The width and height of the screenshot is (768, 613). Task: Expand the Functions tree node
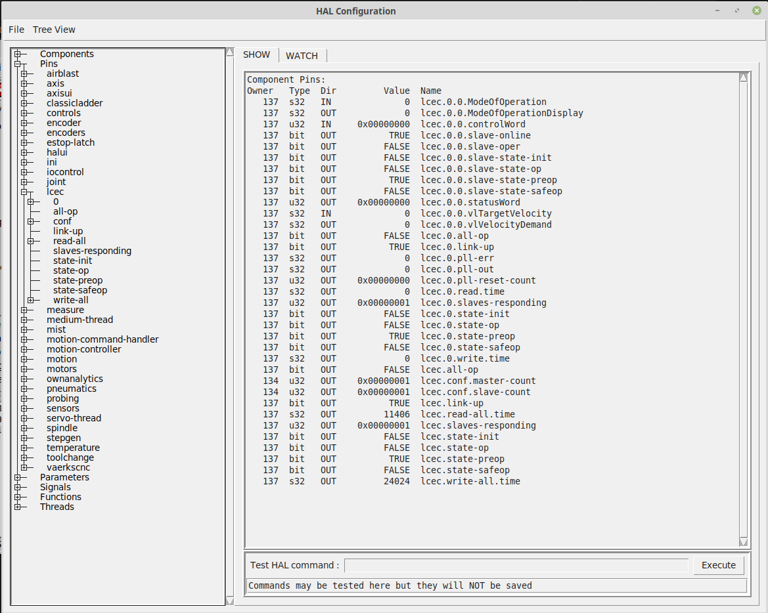18,497
